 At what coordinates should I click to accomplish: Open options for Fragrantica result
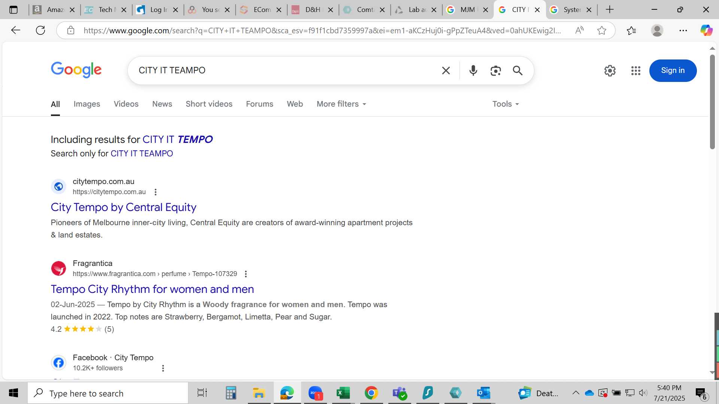coord(246,274)
